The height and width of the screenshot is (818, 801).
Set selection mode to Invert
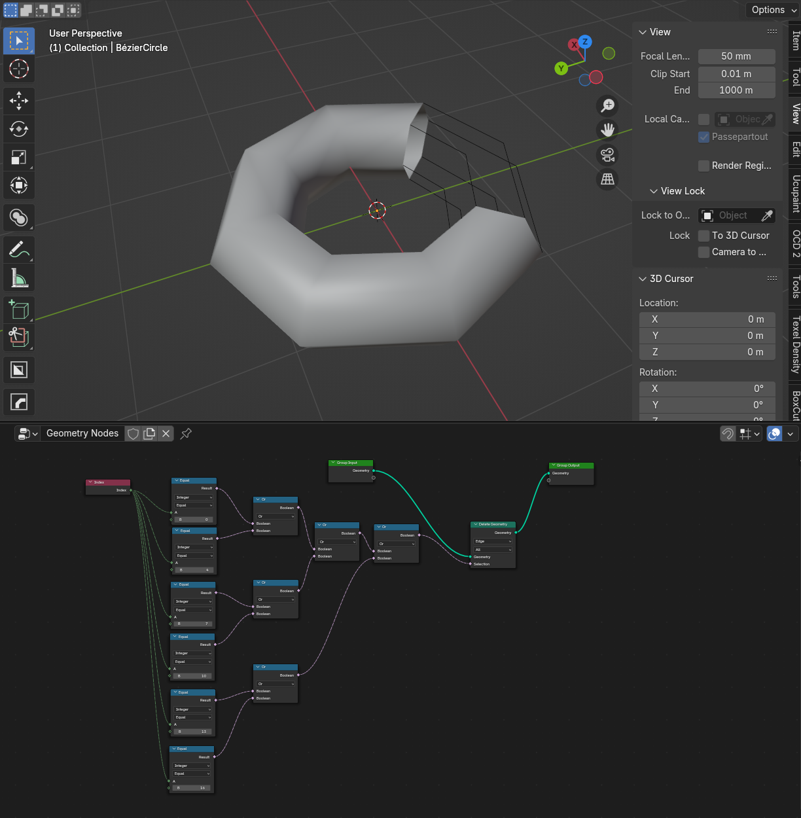[58, 10]
